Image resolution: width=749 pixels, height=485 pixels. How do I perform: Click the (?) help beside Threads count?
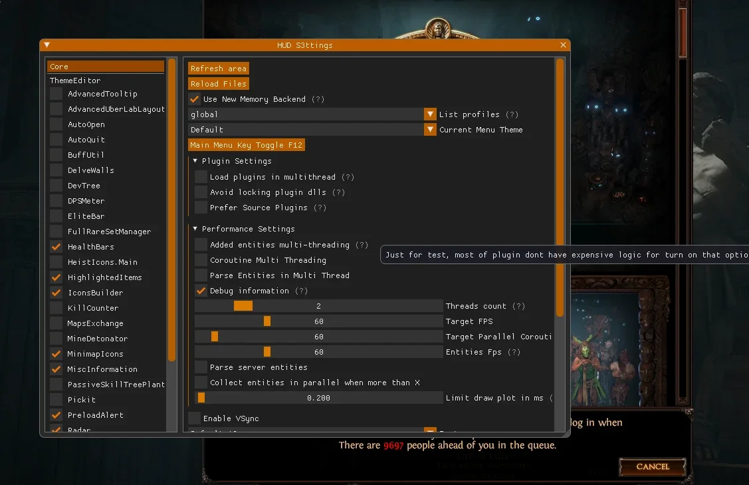pos(518,306)
